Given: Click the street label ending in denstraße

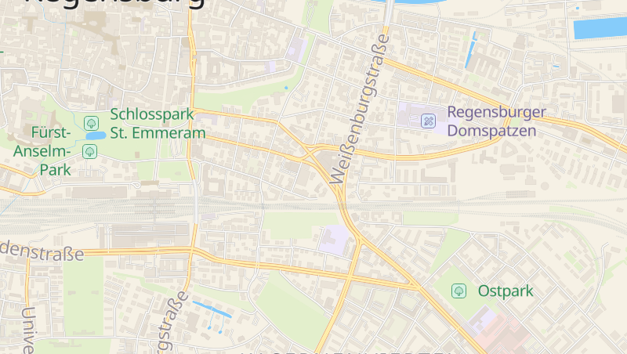Looking at the screenshot, I should point(42,252).
